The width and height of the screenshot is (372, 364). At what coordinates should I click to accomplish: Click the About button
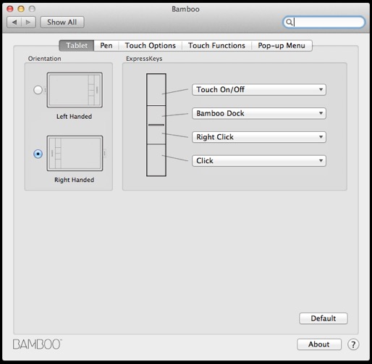[319, 344]
